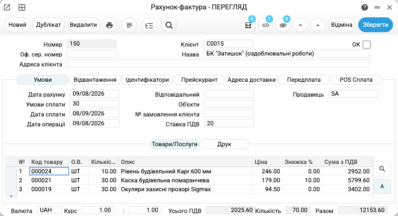Switch to the POS Сплата tab
This screenshot has width=398, height=216.
pos(356,80)
